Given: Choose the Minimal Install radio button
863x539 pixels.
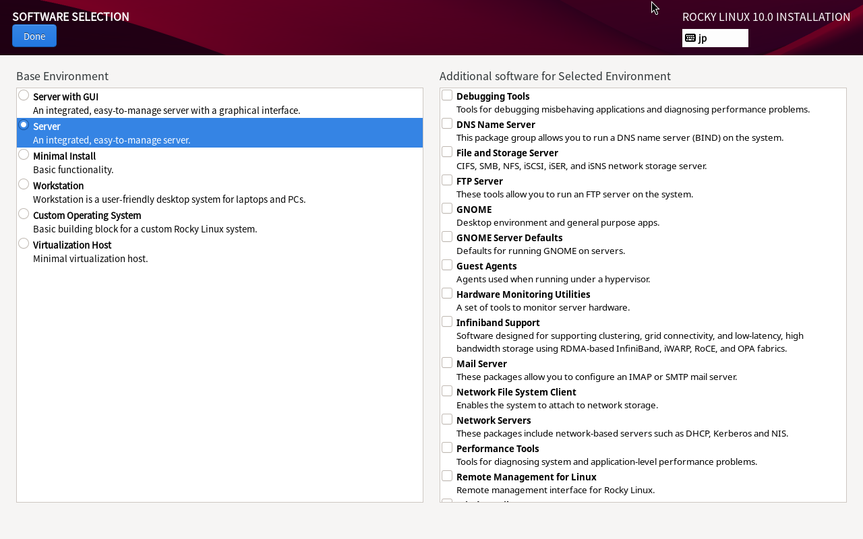Looking at the screenshot, I should click(x=24, y=154).
